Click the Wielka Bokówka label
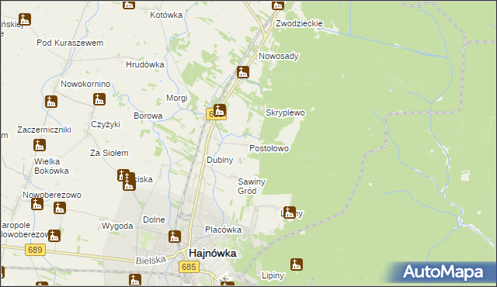The width and height of the screenshot is (497, 287). 51,166
